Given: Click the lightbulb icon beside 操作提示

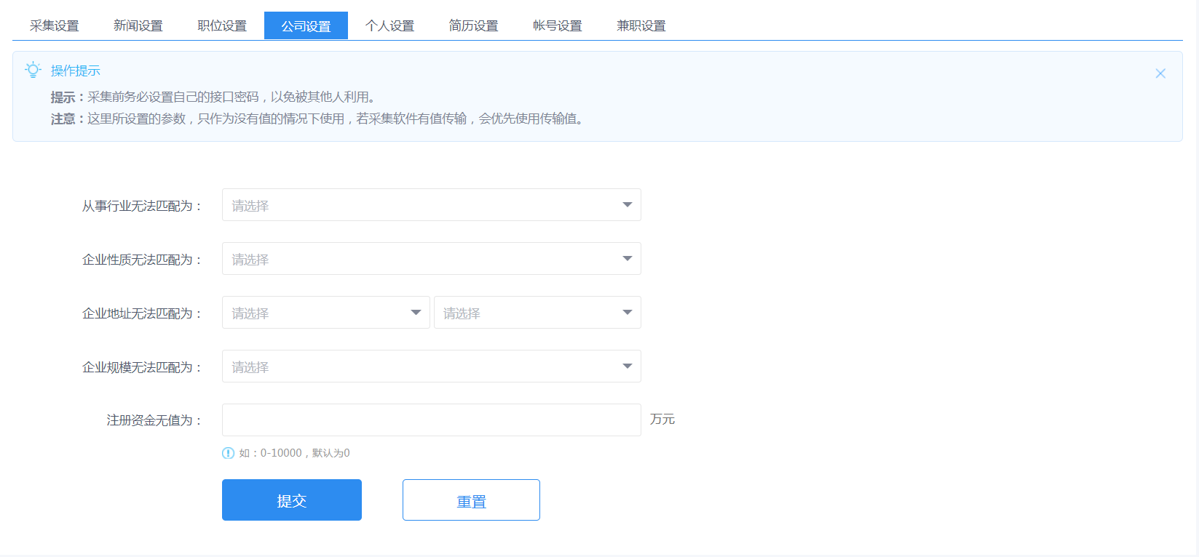Looking at the screenshot, I should pyautogui.click(x=33, y=70).
